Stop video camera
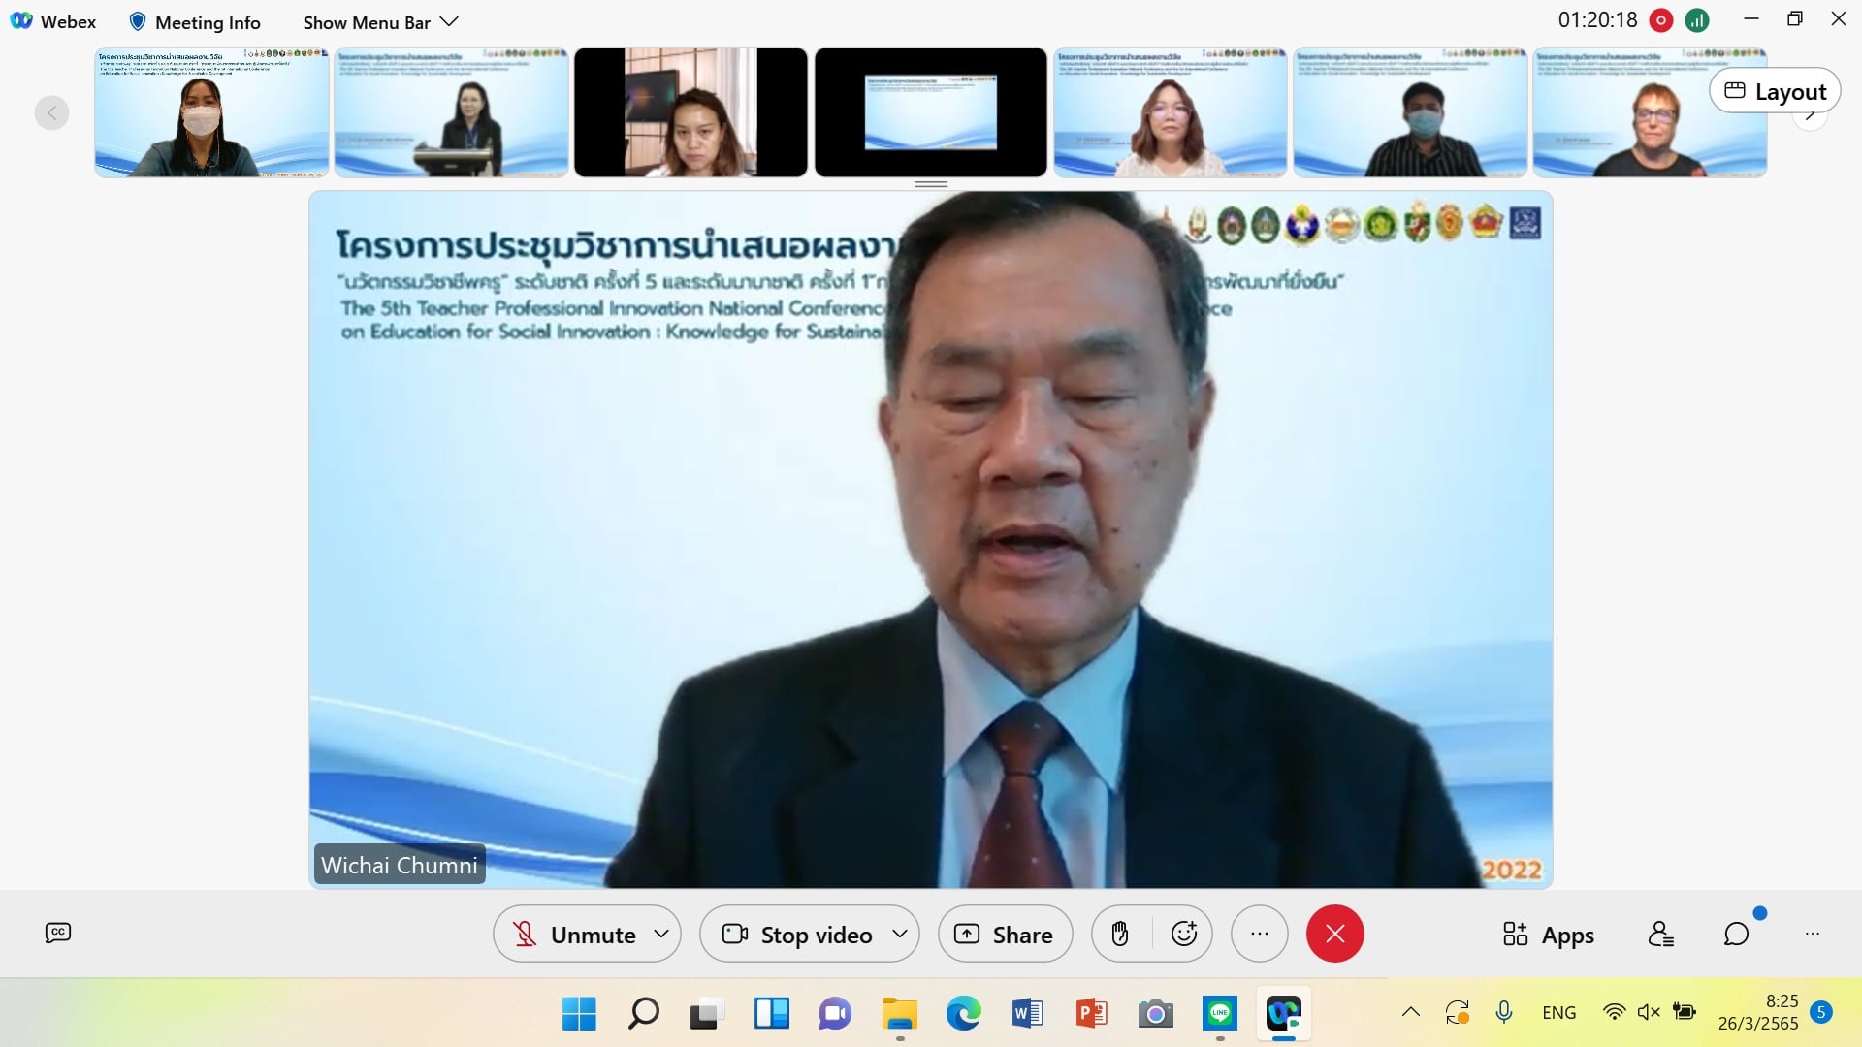 pyautogui.click(x=797, y=935)
